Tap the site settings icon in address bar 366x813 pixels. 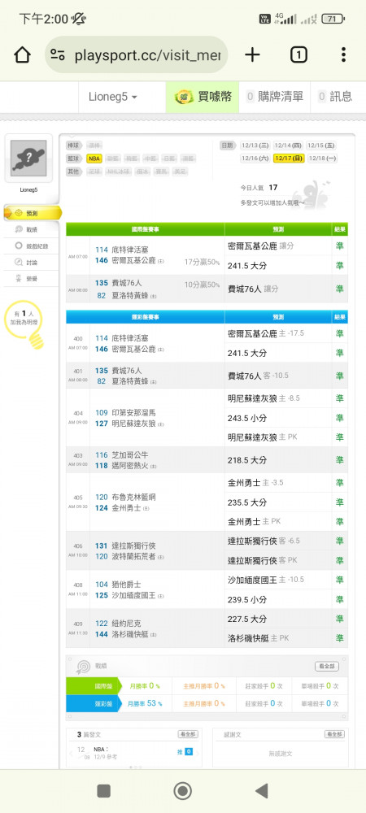(x=58, y=55)
